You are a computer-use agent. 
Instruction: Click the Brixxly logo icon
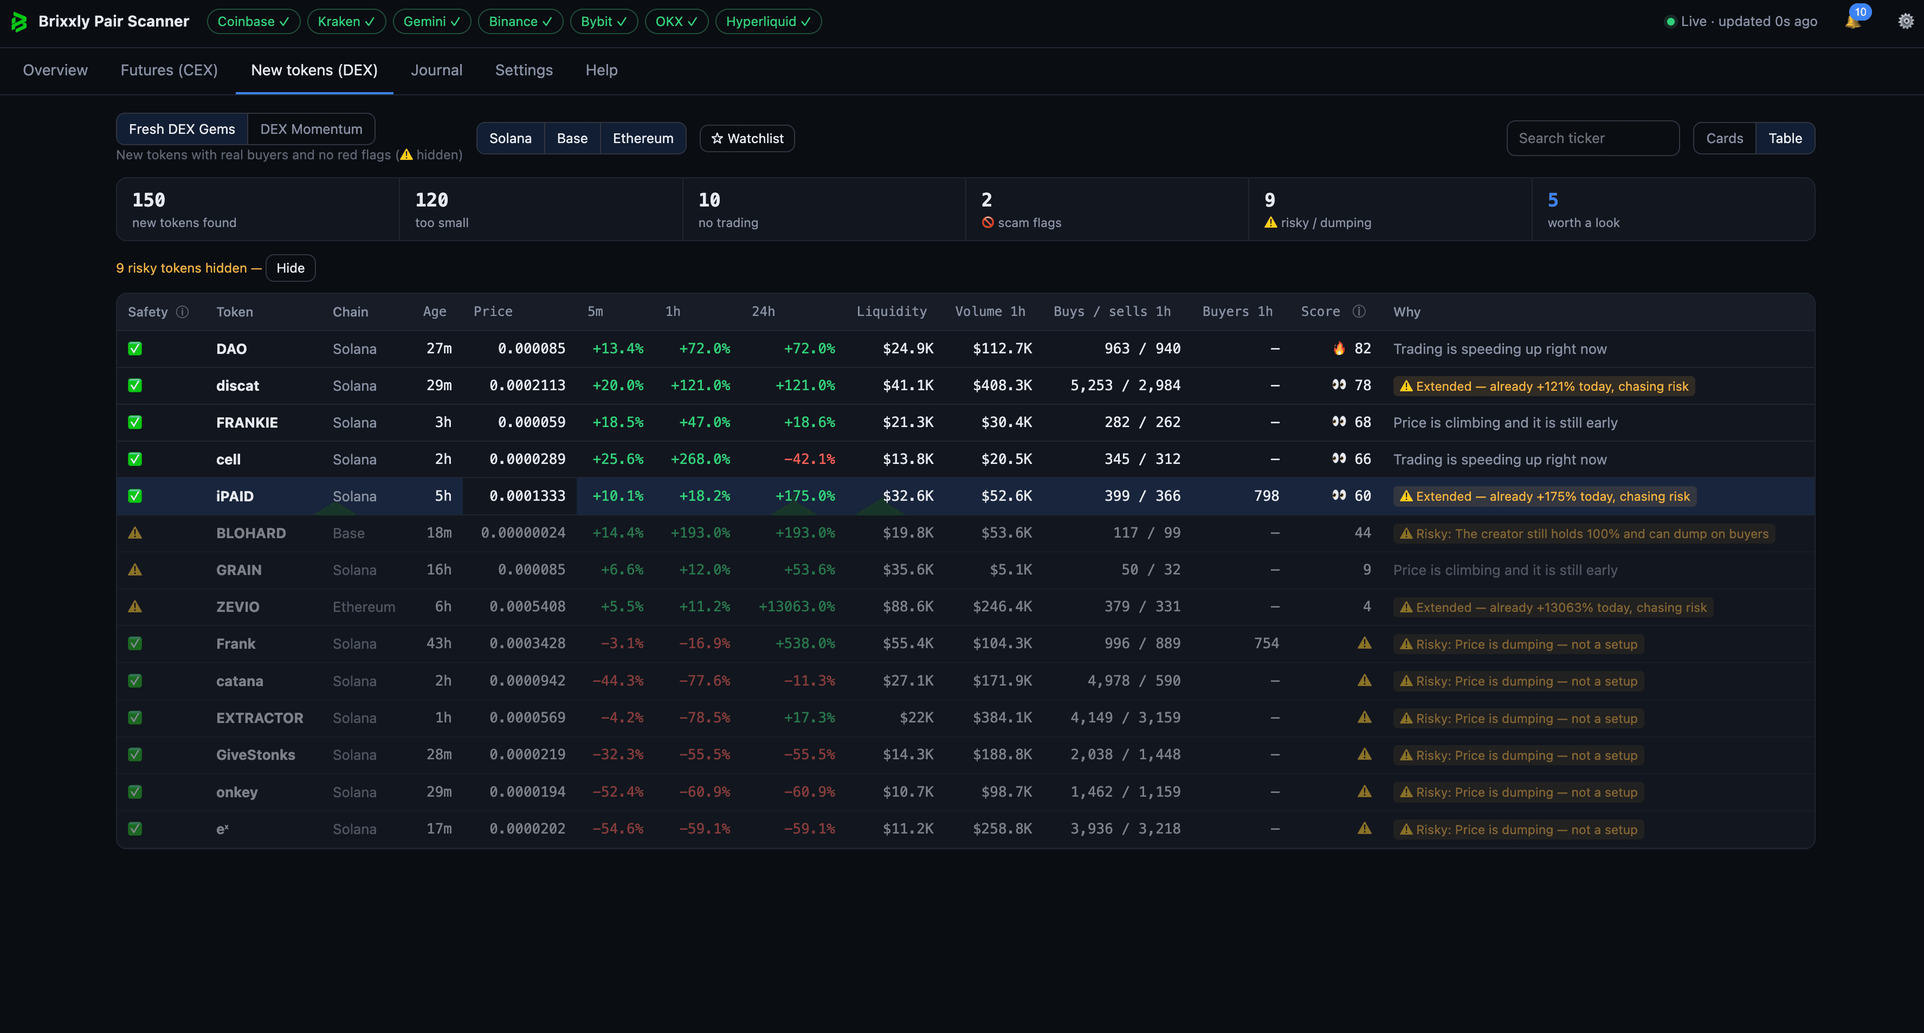click(x=20, y=22)
